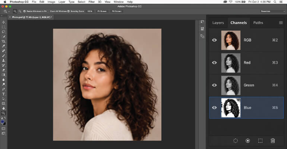Select the Rectangular Marquee tool

pyautogui.click(x=3, y=27)
